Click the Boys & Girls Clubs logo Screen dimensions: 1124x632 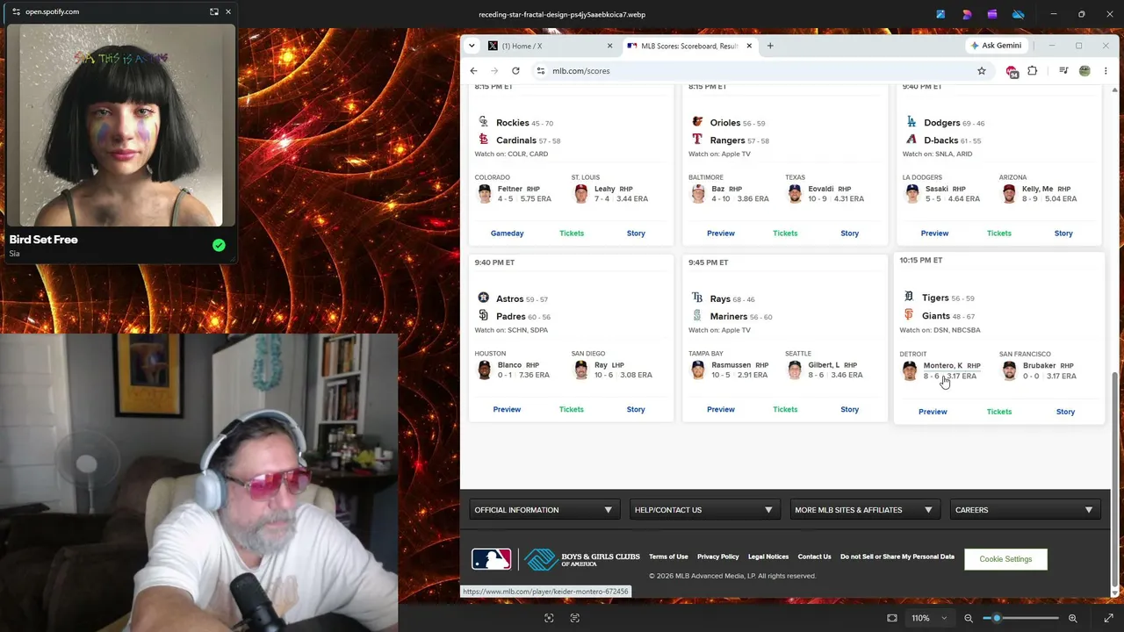(x=582, y=559)
